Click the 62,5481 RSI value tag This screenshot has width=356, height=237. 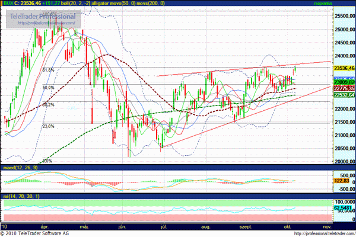[342, 208]
